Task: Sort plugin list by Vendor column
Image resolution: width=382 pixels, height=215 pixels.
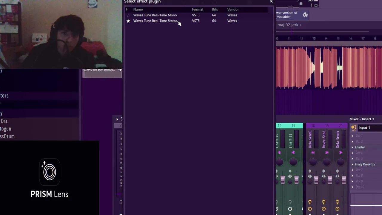Action: point(233,10)
